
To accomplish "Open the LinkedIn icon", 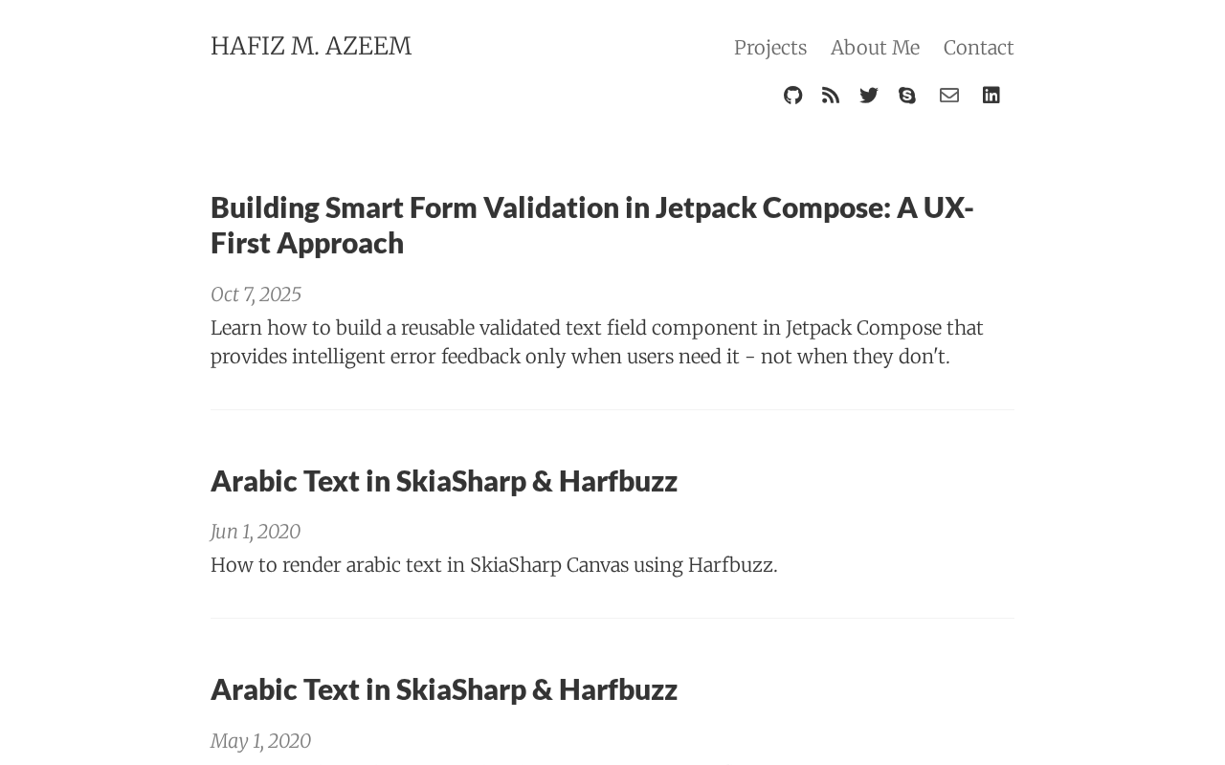I will (991, 95).
